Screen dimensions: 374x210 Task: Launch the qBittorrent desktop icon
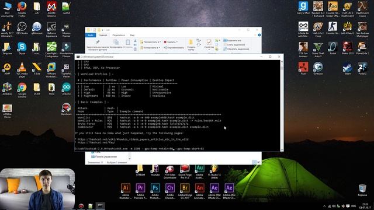[x=37, y=29]
